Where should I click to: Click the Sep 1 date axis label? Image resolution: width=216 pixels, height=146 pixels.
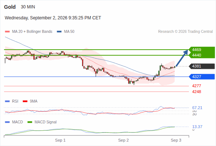tap(60, 140)
